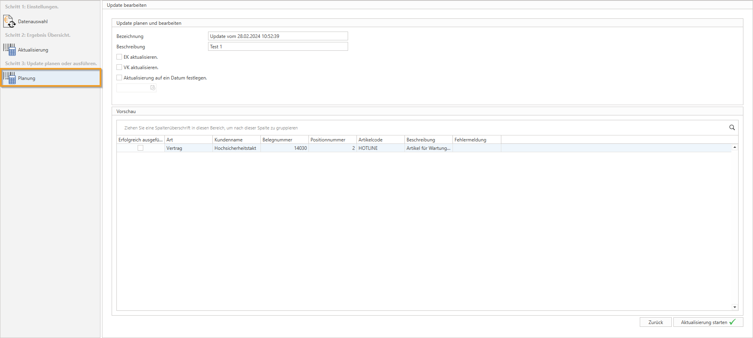Check Erfolgreich ausgeführt box in Vertrag row
Image resolution: width=753 pixels, height=338 pixels.
[x=140, y=148]
